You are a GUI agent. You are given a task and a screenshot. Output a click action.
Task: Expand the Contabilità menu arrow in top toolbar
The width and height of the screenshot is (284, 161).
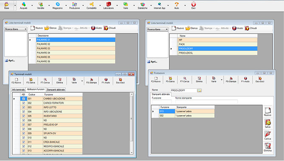click(x=100, y=6)
